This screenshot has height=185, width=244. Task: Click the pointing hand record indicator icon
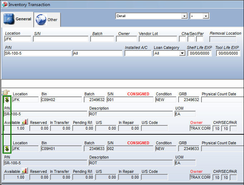click(6, 92)
